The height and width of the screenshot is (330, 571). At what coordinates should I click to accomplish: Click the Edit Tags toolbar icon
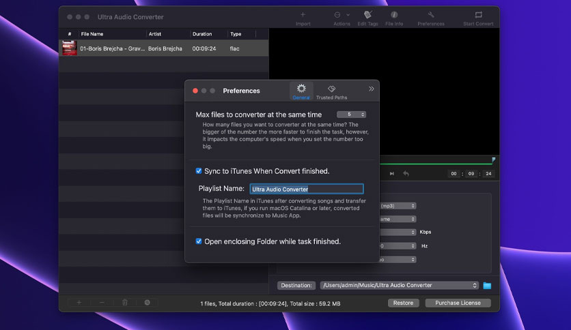click(367, 15)
